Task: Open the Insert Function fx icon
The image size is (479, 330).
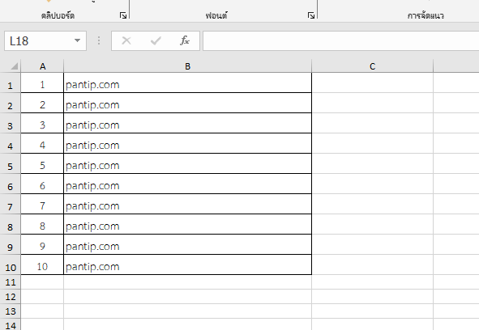Action: point(185,40)
